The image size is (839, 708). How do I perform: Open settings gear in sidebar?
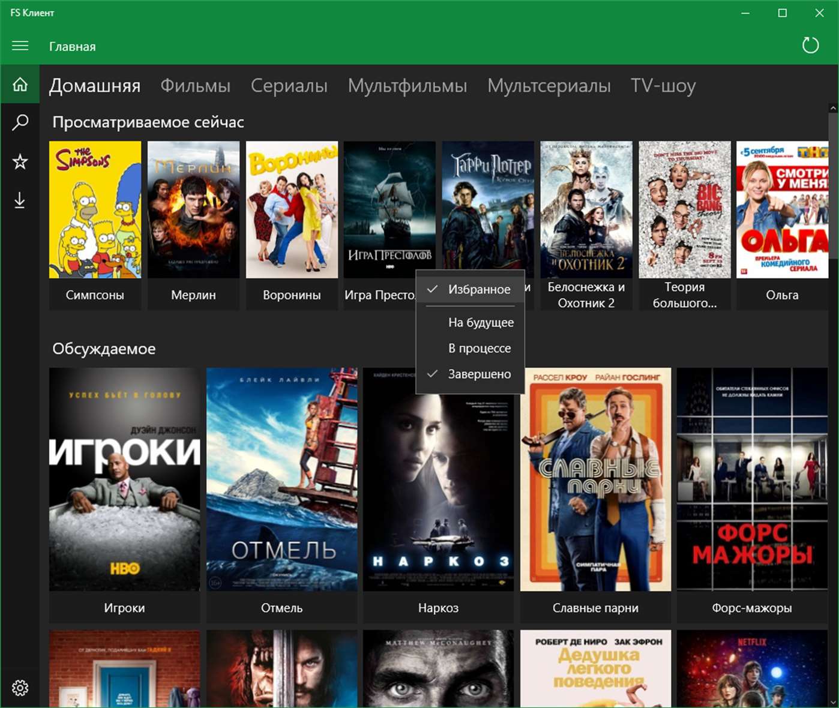point(20,688)
